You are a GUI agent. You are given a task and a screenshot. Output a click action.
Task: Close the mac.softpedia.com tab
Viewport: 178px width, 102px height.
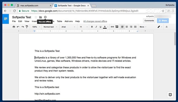[x=51, y=6]
